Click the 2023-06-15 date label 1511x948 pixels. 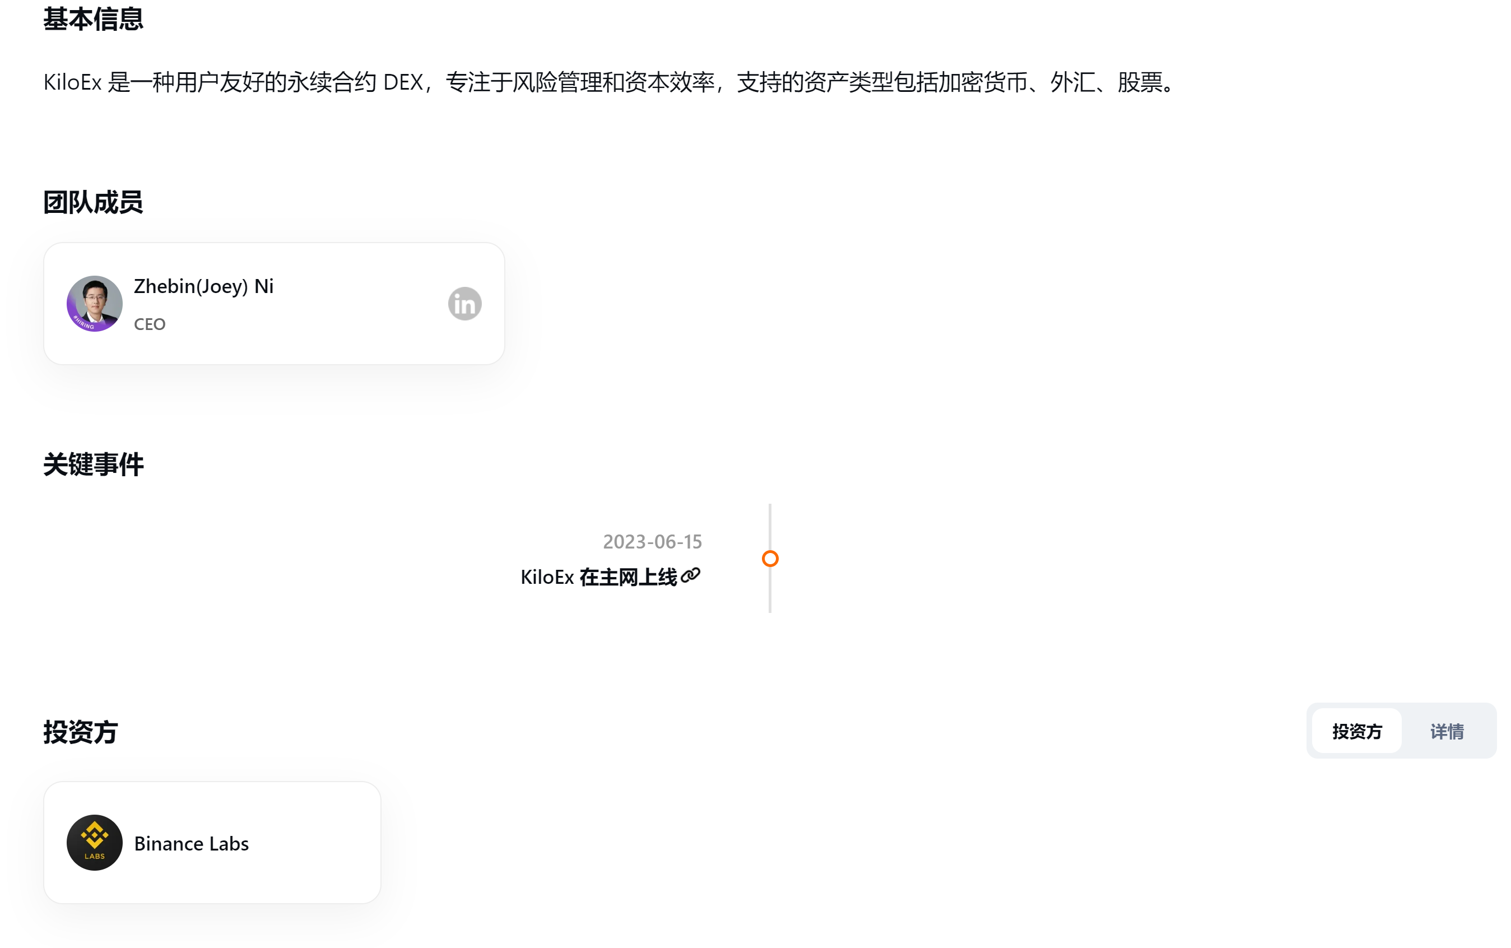(x=653, y=541)
